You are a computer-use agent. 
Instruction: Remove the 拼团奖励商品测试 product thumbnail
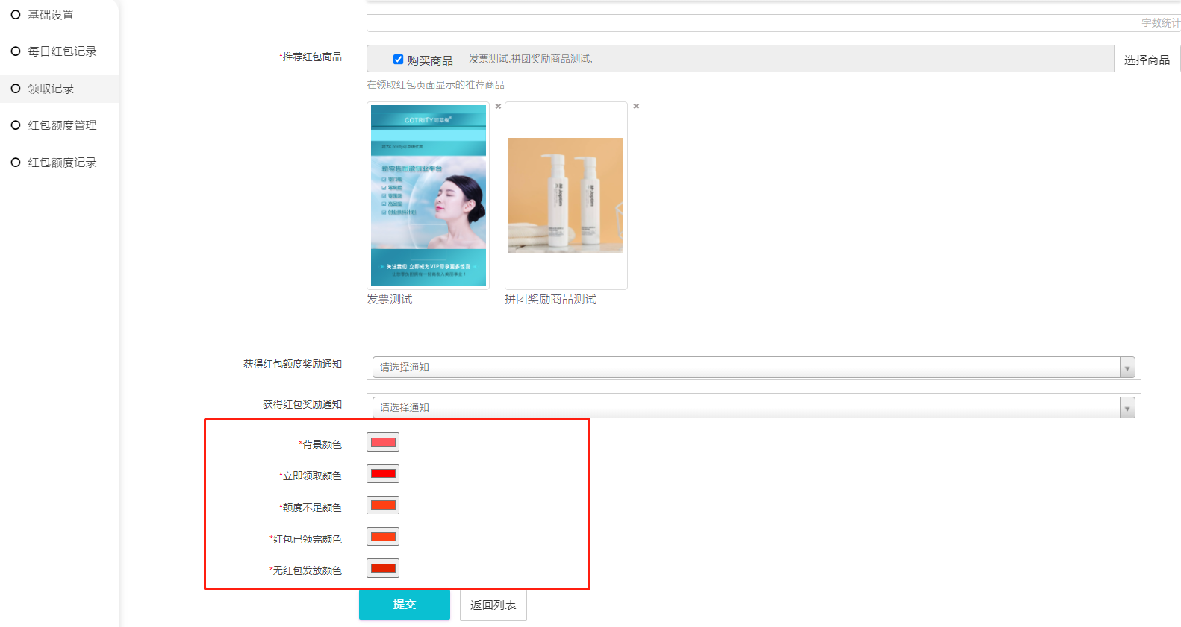pos(636,107)
